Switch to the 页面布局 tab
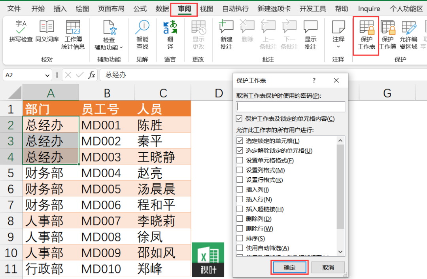Screen dimensions: 427x279 [111, 9]
